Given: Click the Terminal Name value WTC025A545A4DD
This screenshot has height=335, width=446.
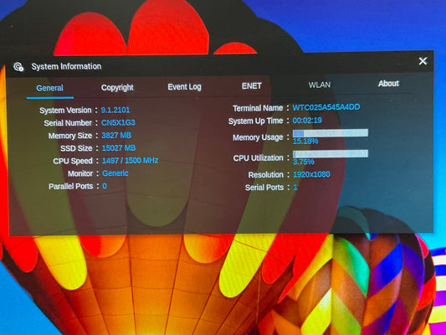Looking at the screenshot, I should click(326, 107).
